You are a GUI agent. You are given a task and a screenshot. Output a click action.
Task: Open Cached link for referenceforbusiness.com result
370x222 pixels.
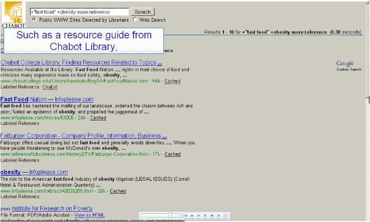(173, 154)
